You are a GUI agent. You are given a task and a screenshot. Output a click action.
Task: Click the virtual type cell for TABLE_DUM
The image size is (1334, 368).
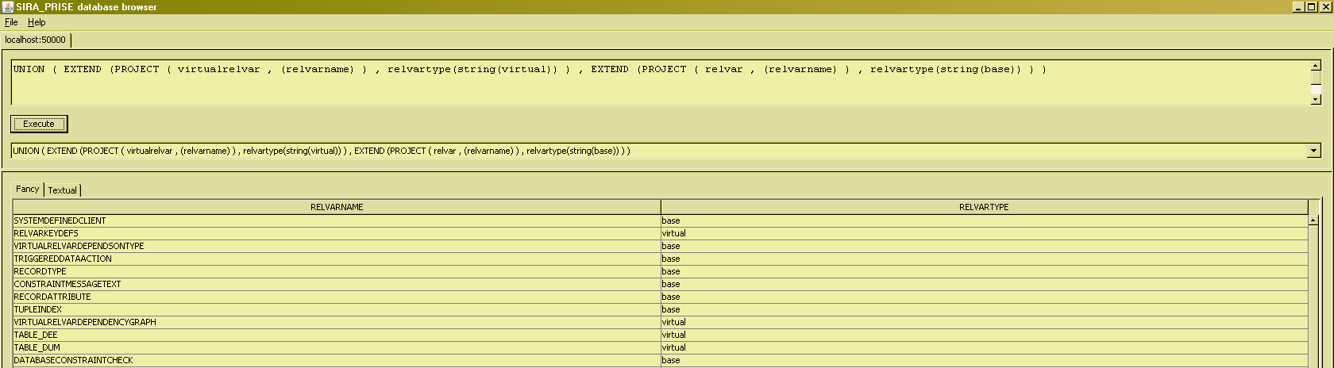673,347
